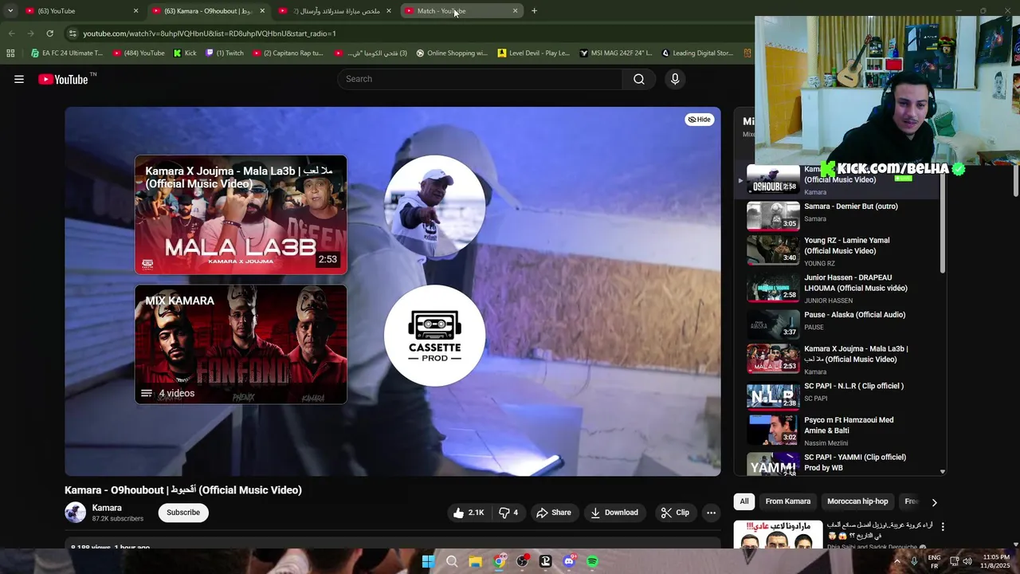Image resolution: width=1020 pixels, height=574 pixels.
Task: Select the From Kamara filter chip
Action: coord(788,501)
